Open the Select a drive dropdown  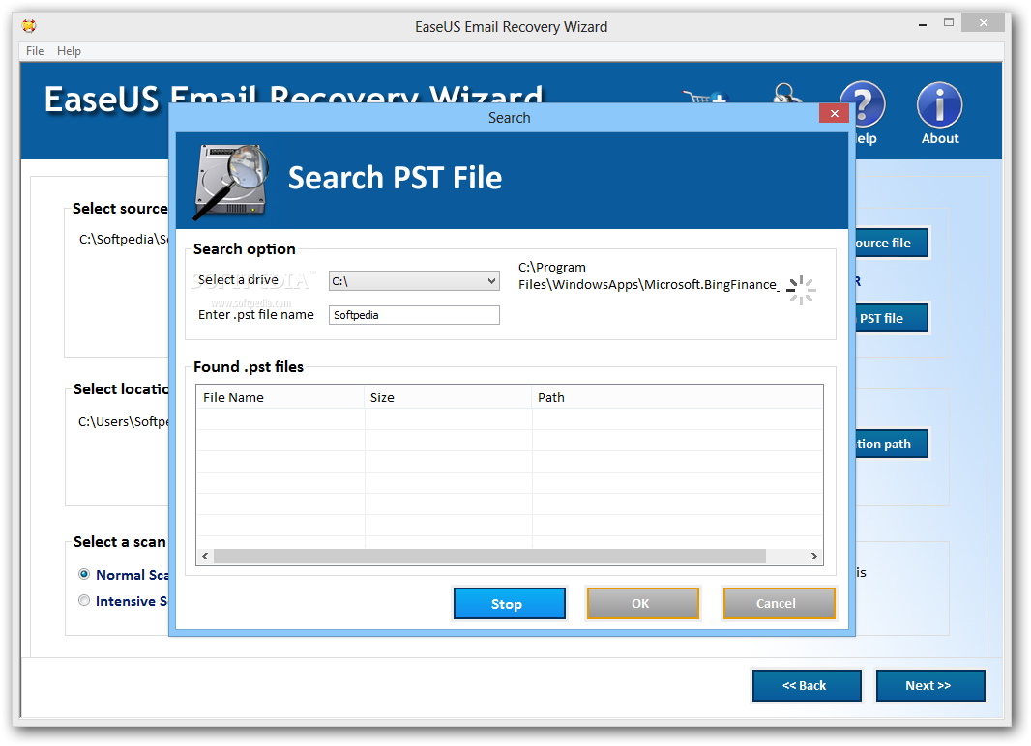[414, 281]
